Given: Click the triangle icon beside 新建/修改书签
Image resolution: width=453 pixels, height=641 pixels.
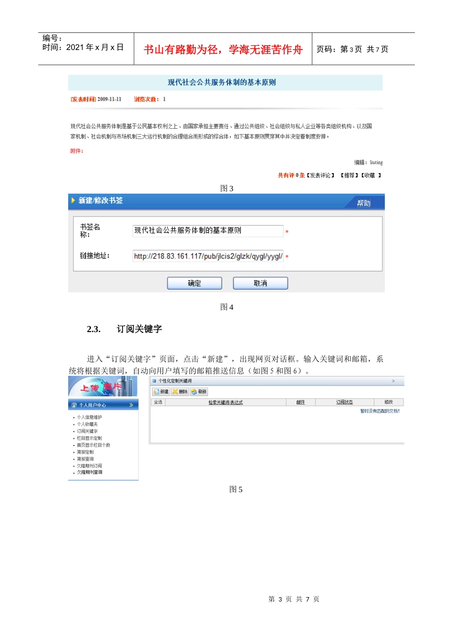Looking at the screenshot, I should 73,200.
